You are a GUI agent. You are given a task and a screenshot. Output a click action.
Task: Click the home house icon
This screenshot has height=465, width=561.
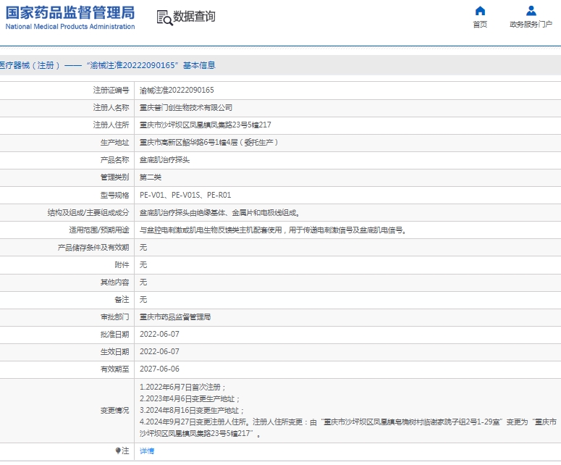480,11
